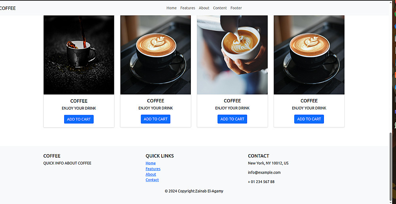
Task: Go to Features in the top navigation
Action: 188,8
